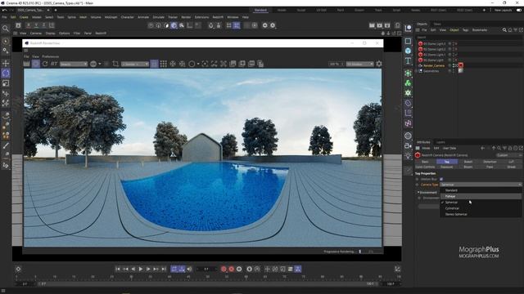Start render in Redshift RenderView

pyautogui.click(x=26, y=64)
